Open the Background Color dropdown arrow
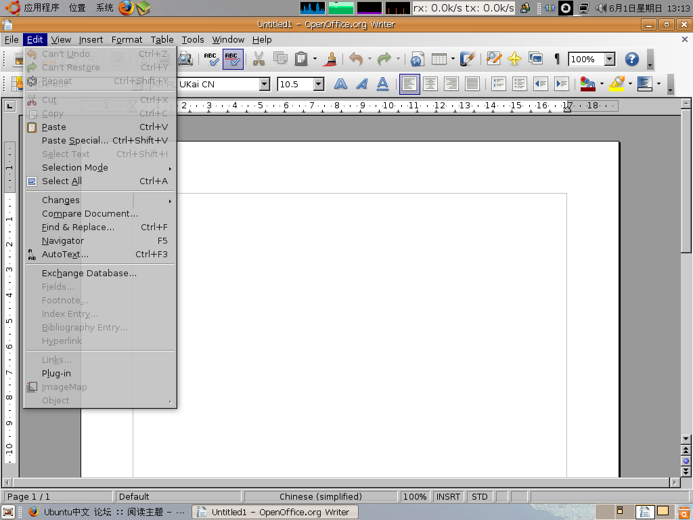Screen dimensions: 693x520 [x=658, y=83]
